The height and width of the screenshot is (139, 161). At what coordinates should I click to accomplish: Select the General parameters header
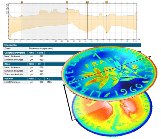click(x=15, y=53)
